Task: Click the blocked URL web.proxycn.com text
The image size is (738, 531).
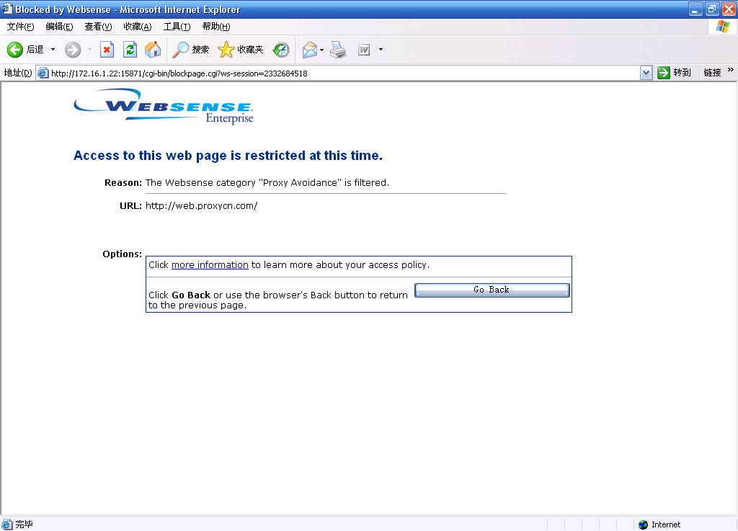Action: 202,206
